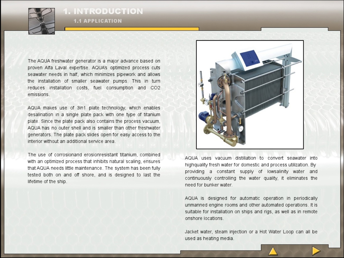Click paragraph starting "The use of corrosionand"
The width and height of the screenshot is (344, 258).
pos(94,168)
